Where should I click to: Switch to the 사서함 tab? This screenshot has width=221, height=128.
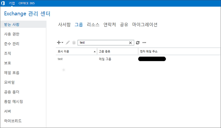(x=64, y=25)
